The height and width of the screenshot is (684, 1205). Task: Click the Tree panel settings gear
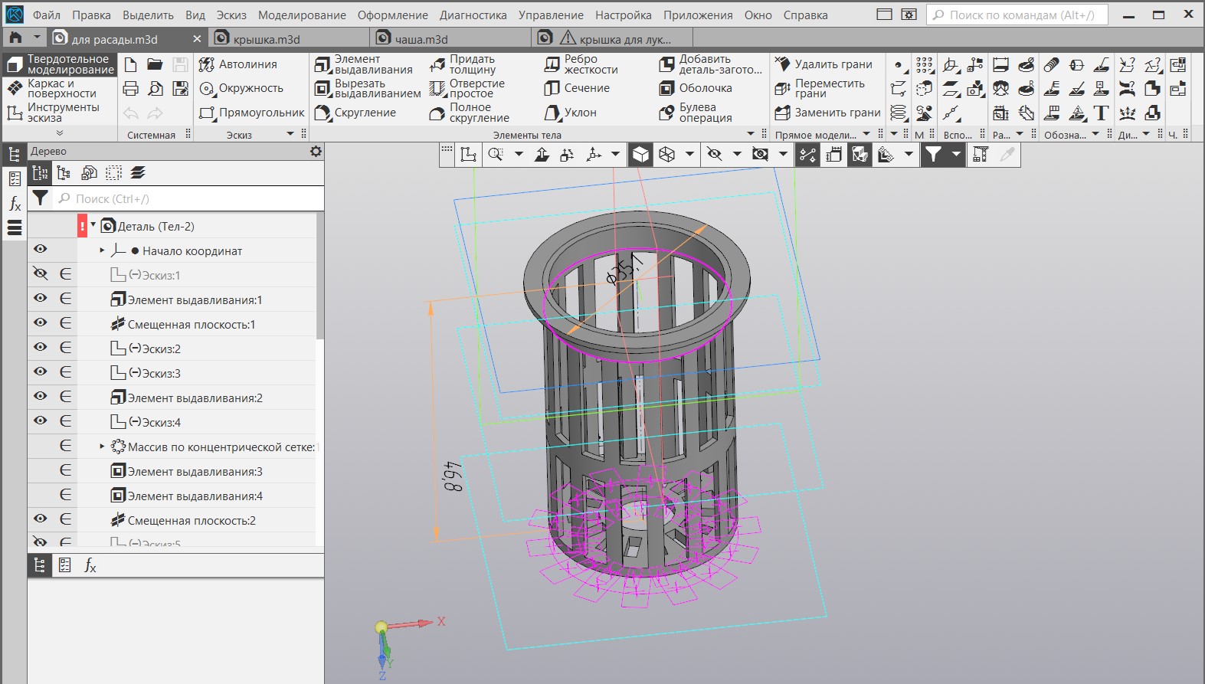pyautogui.click(x=316, y=152)
